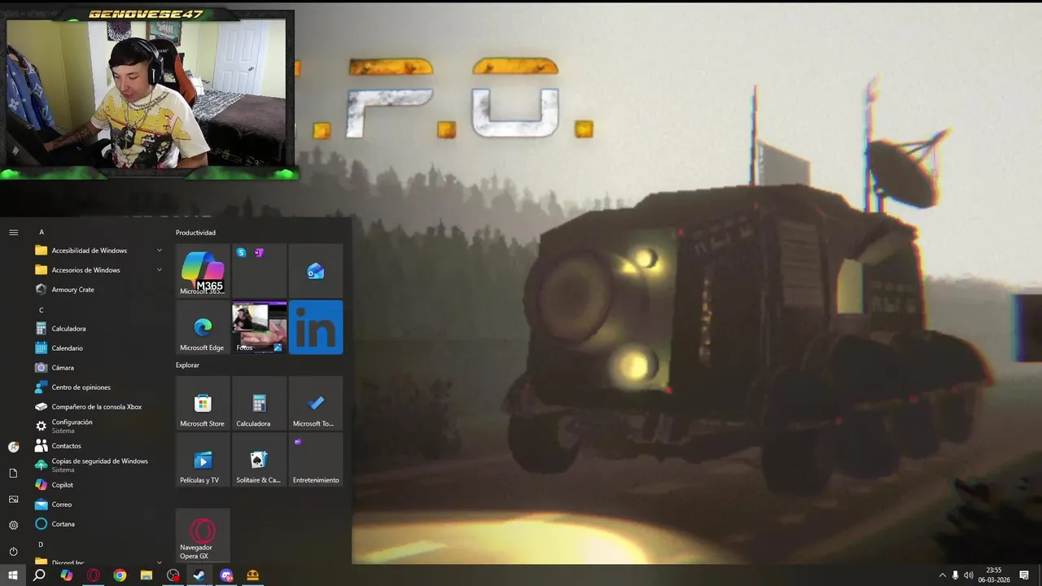Open Copilot from the taskbar
The width and height of the screenshot is (1042, 586).
[x=67, y=575]
